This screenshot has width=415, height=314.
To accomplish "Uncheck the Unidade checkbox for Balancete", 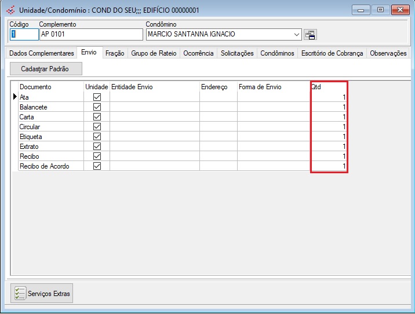I will 97,107.
